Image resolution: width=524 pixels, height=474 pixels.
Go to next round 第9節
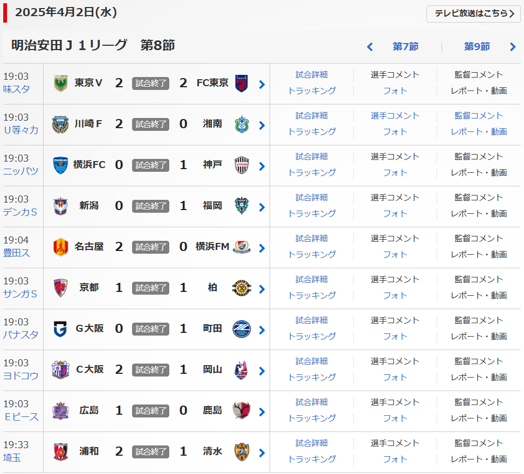[477, 47]
